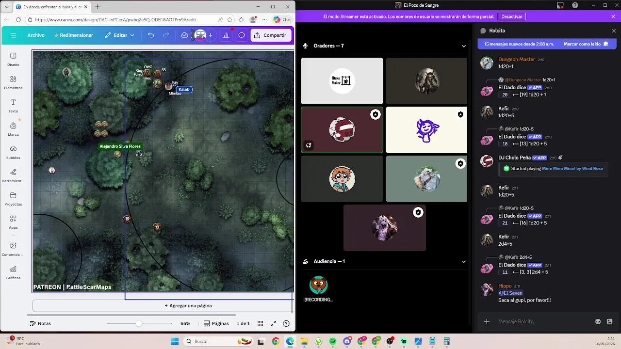Open the 66% zoom level menu
The height and width of the screenshot is (349, 621).
click(185, 323)
